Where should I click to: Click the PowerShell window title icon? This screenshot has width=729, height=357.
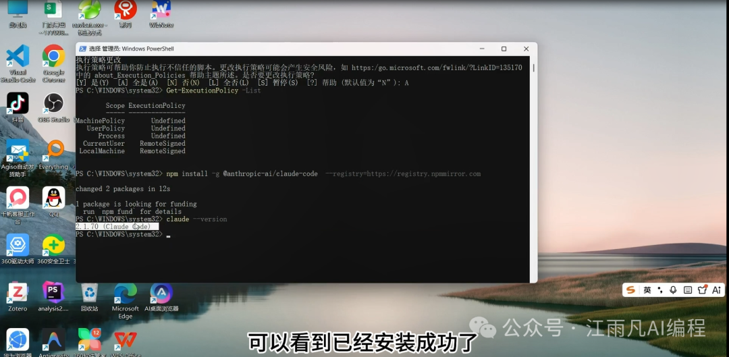coord(82,49)
